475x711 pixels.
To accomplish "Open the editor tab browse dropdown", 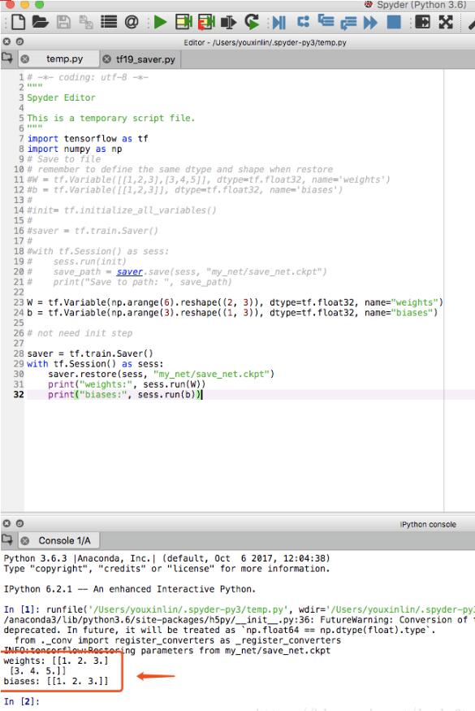I will coord(7,58).
